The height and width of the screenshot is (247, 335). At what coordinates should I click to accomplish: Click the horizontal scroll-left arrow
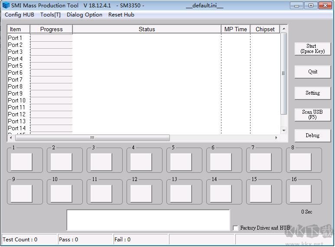pos(11,138)
